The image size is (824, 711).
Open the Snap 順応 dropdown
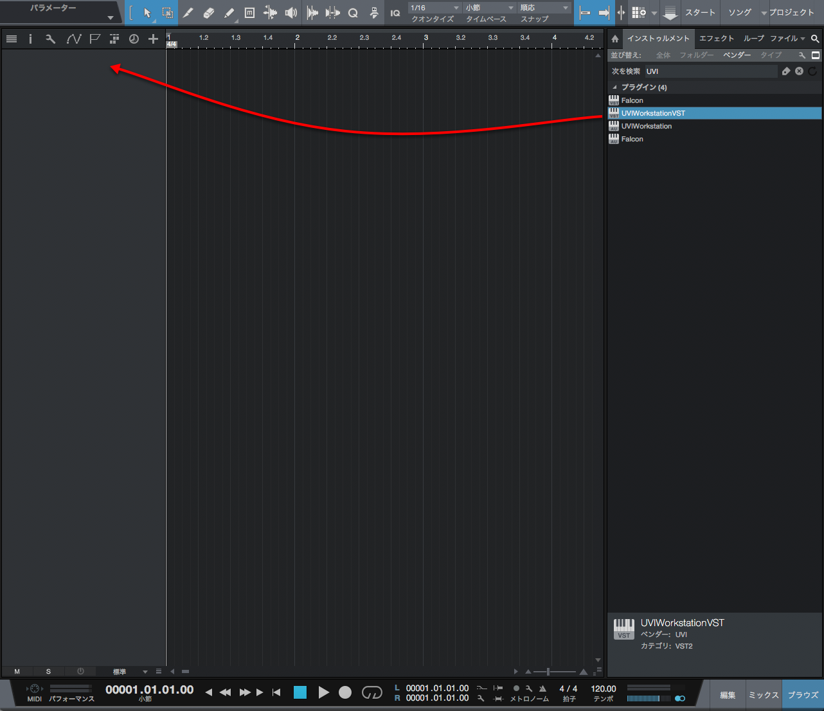[544, 8]
